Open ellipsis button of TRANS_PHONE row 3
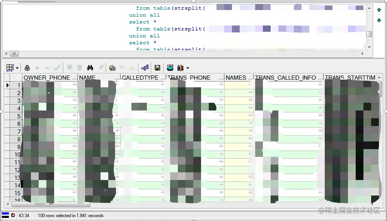The width and height of the screenshot is (387, 221). click(221, 100)
